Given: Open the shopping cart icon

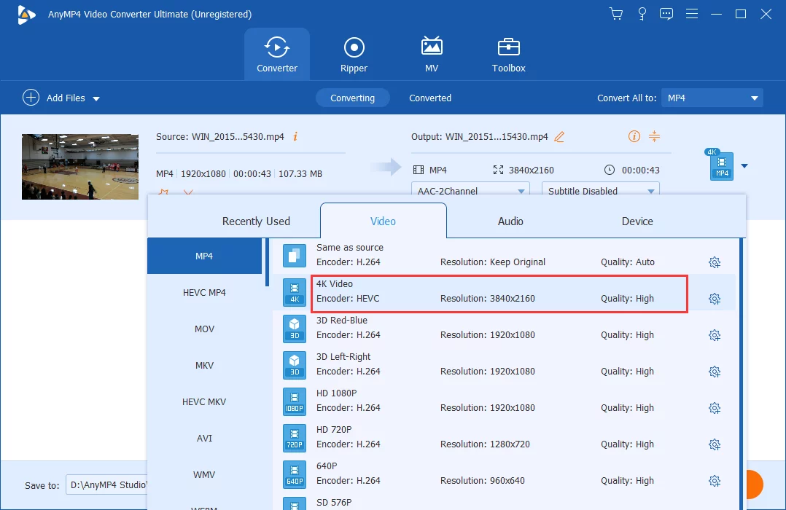Looking at the screenshot, I should 616,14.
